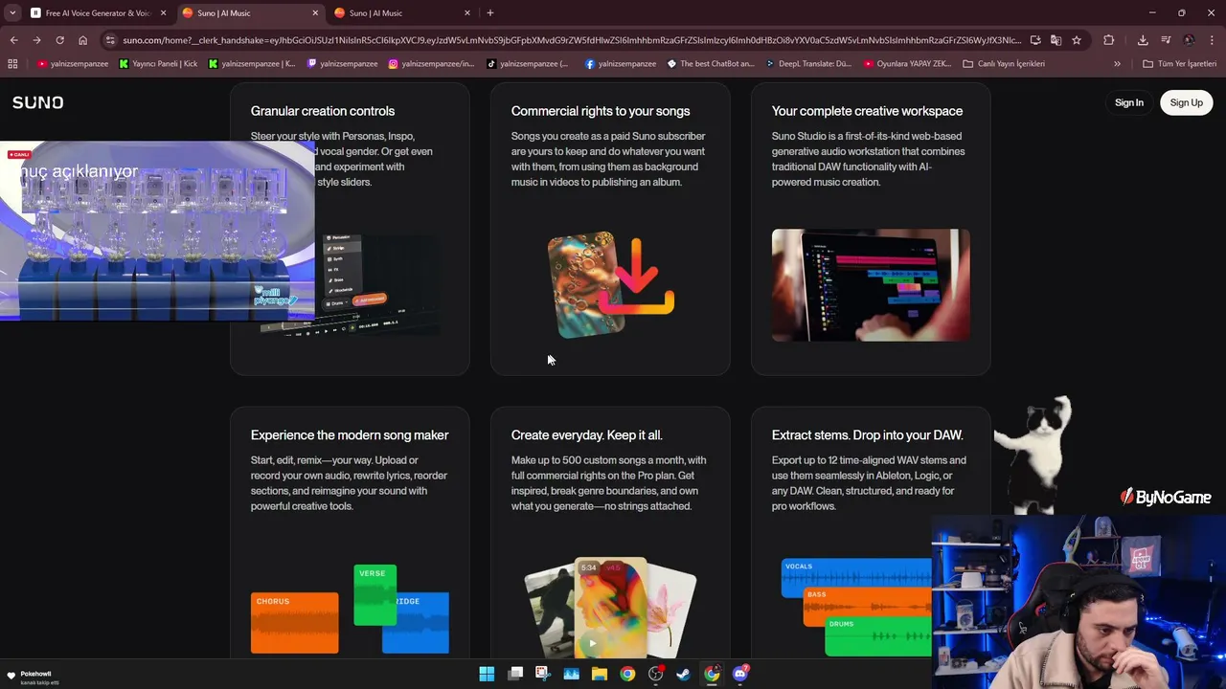Click the Granular creation controls heading
Screen dimensions: 1226x689
[x=323, y=111]
